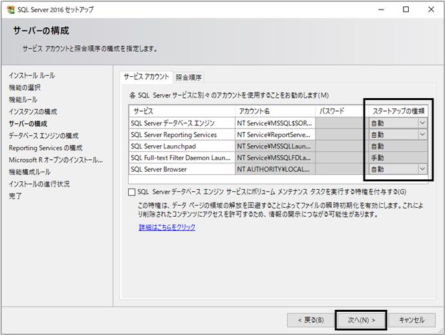Switch to the 照合順序 tab
Image resolution: width=445 pixels, height=335 pixels.
point(188,77)
